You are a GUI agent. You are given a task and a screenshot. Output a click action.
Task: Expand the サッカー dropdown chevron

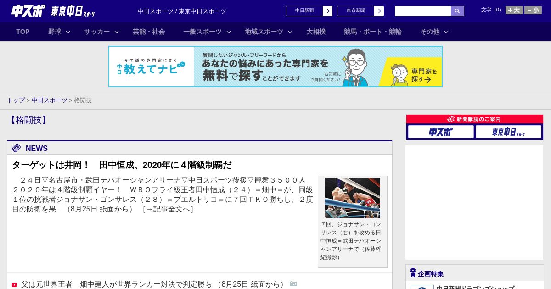117,32
